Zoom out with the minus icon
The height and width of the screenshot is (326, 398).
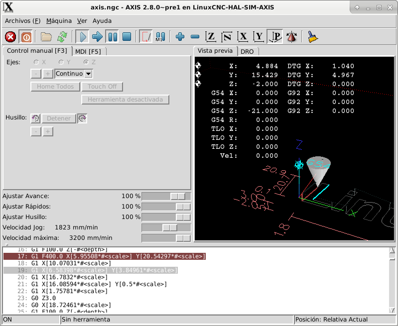point(195,37)
